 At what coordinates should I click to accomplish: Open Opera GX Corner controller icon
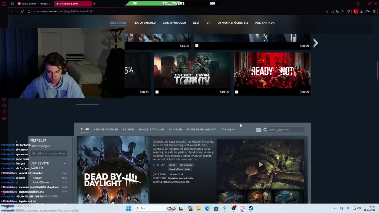(x=12, y=4)
